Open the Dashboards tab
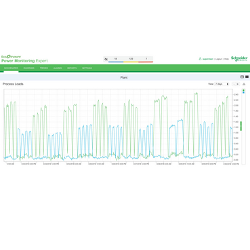The height and width of the screenshot is (250, 250). click(x=11, y=68)
